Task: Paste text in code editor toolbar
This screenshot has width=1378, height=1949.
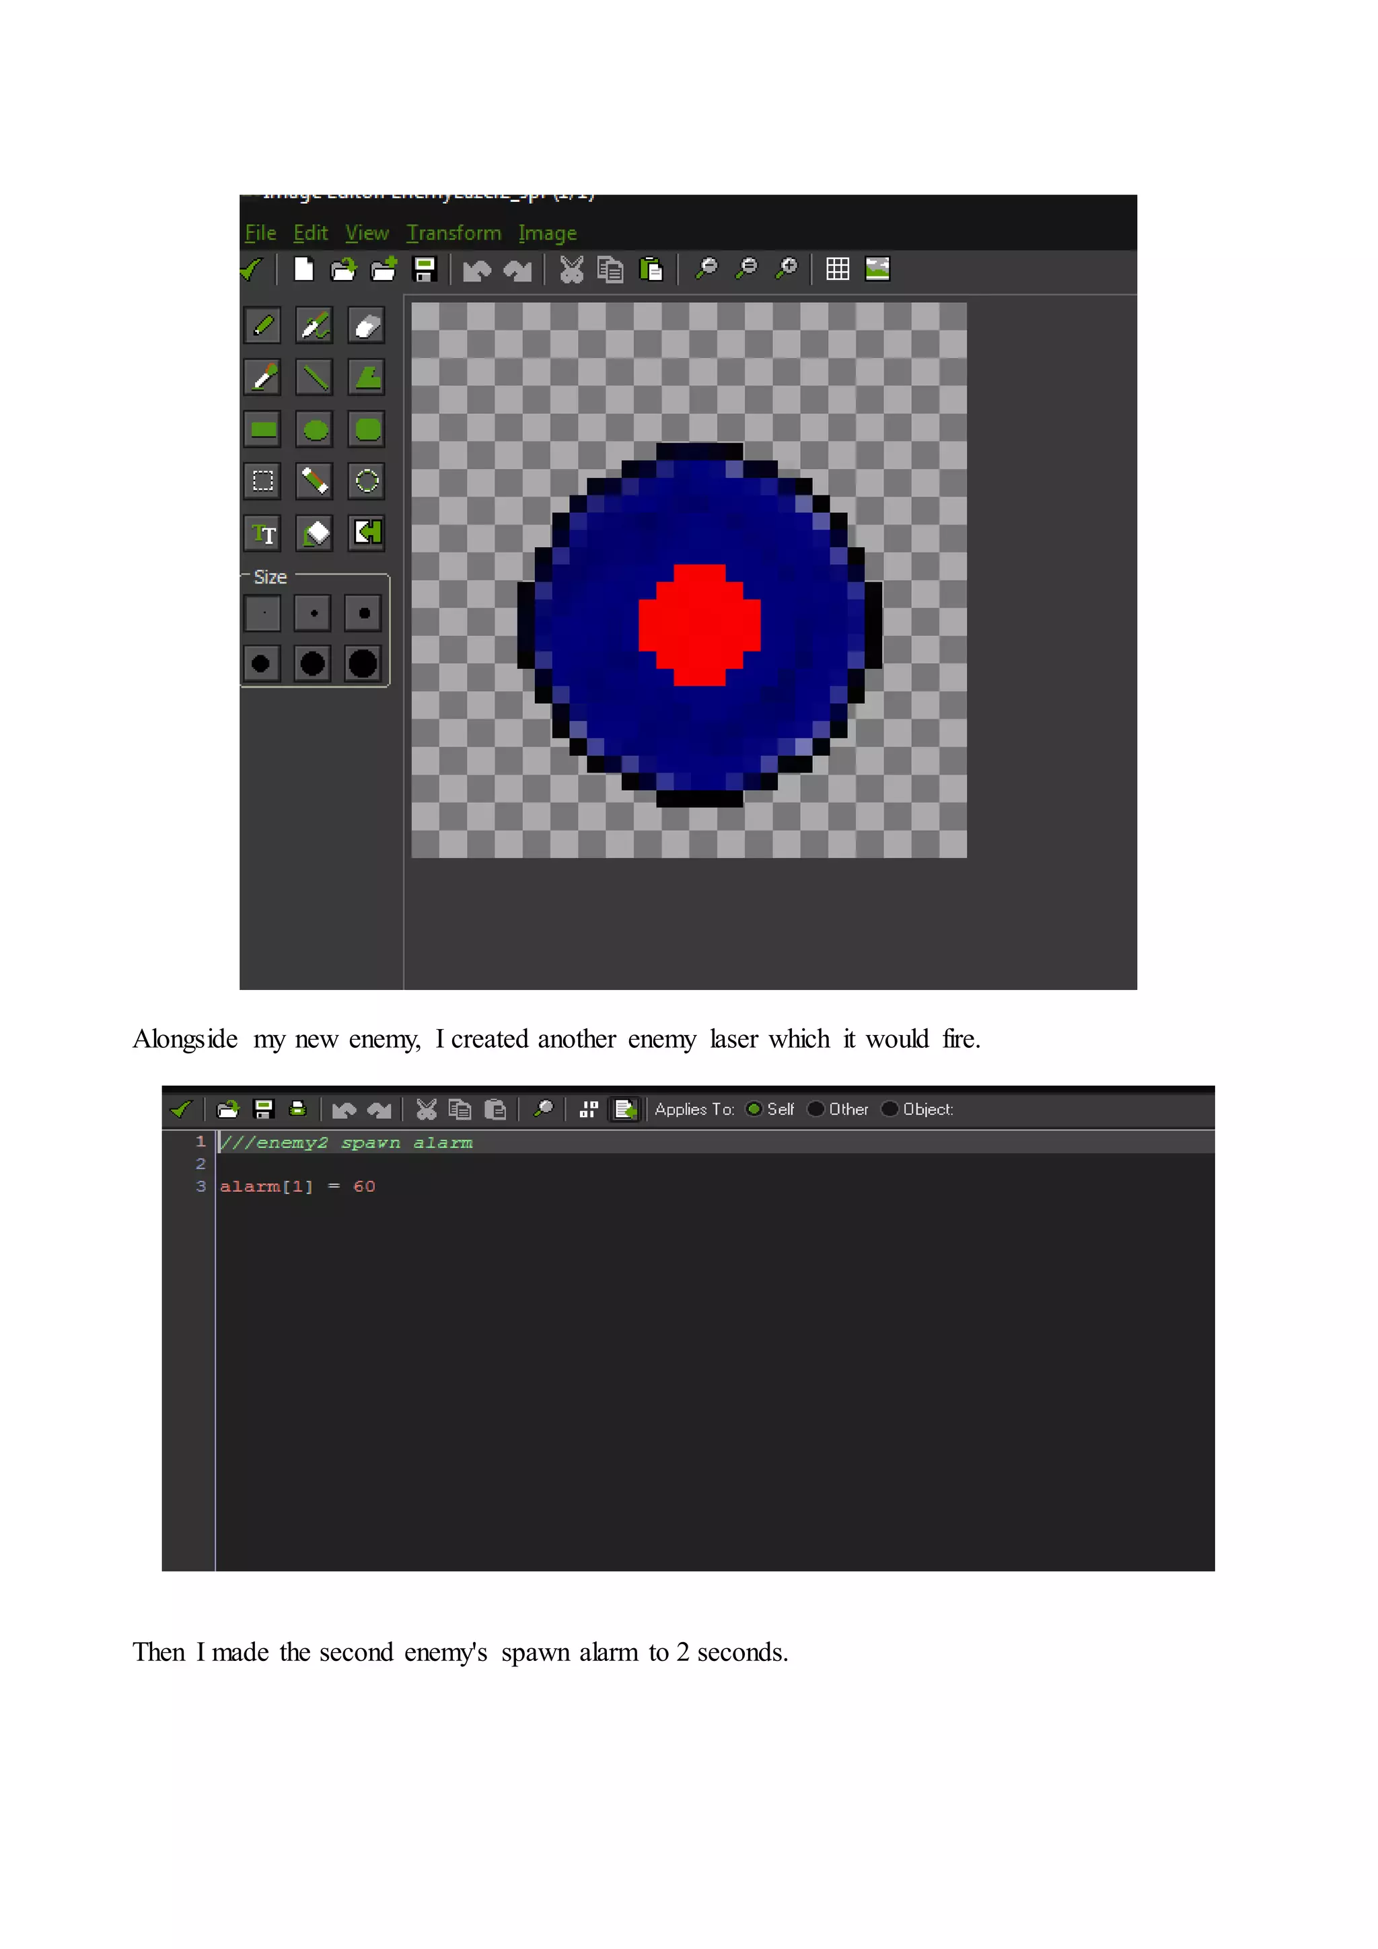Action: pos(495,1108)
